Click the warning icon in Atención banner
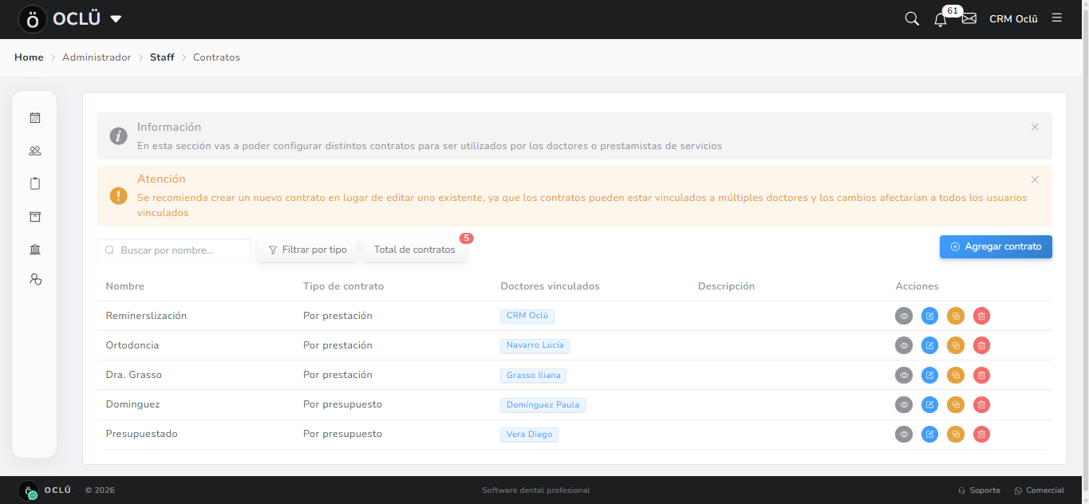This screenshot has width=1089, height=504. [118, 195]
